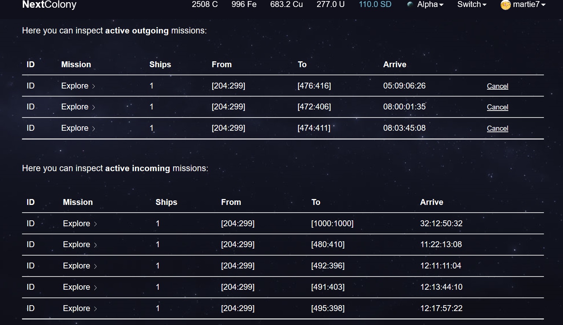
Task: Click chevron icon for mission to [472:406]
Action: coord(94,107)
